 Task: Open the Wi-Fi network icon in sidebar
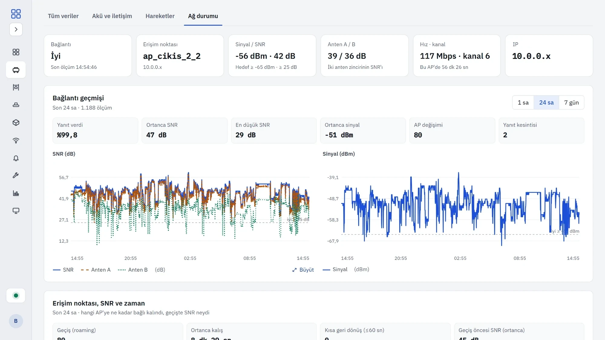(x=16, y=140)
